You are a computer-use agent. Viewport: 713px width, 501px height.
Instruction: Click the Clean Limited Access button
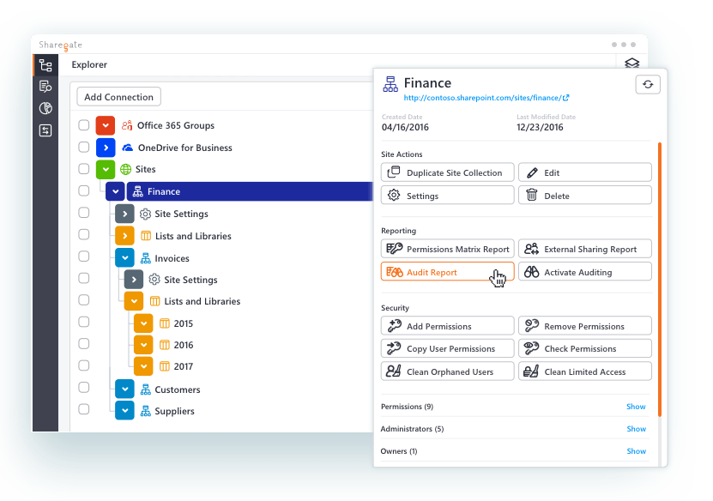[x=585, y=371]
